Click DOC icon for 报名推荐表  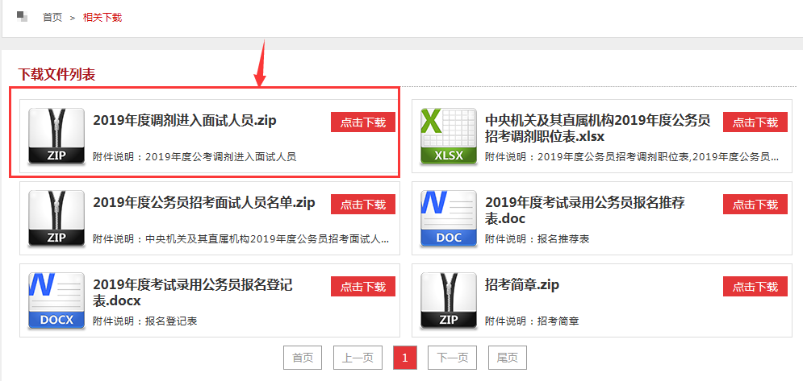pyautogui.click(x=448, y=218)
